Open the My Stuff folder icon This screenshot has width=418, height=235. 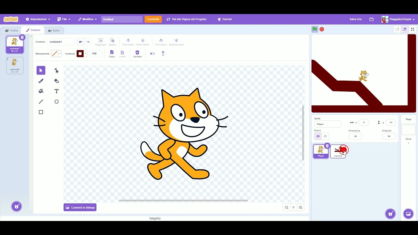coord(371,19)
